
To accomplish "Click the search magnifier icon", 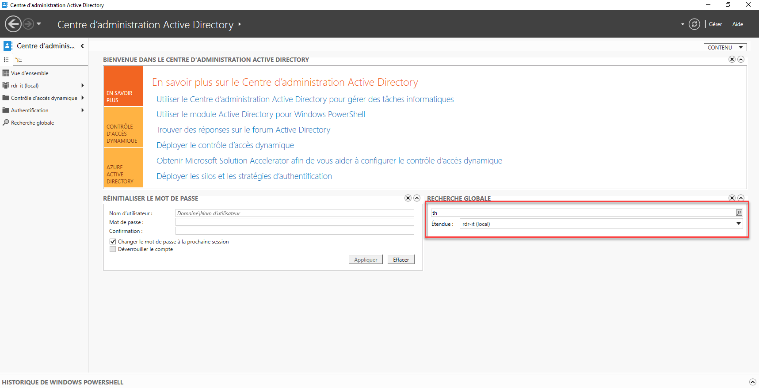I will click(x=739, y=213).
